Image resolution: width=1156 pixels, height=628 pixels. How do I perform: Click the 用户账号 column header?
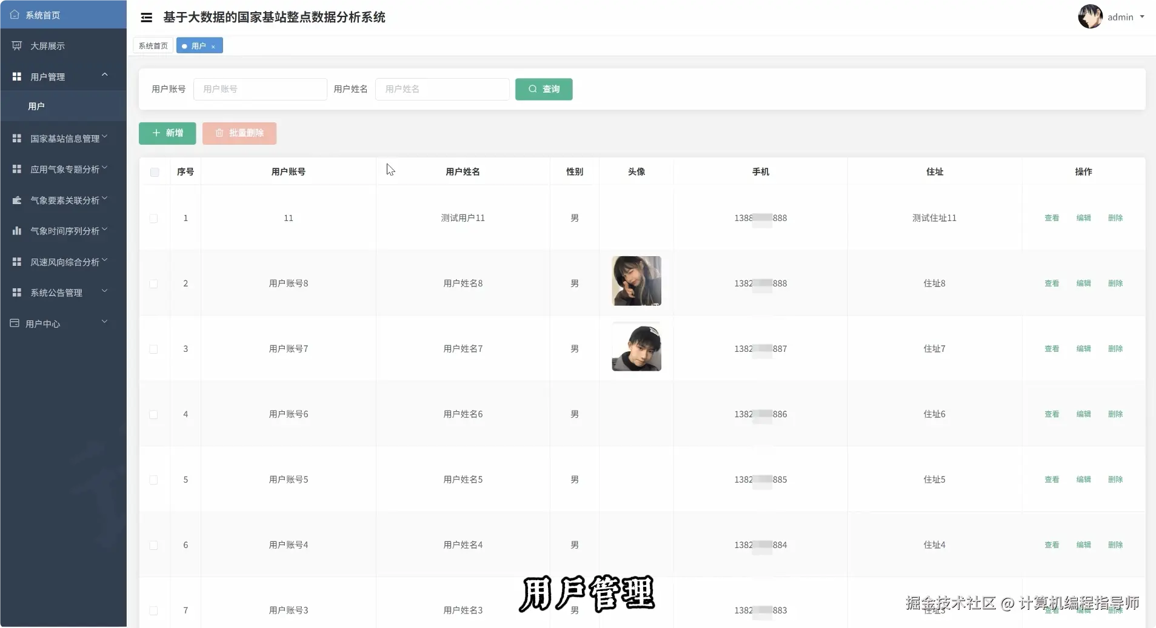(289, 172)
